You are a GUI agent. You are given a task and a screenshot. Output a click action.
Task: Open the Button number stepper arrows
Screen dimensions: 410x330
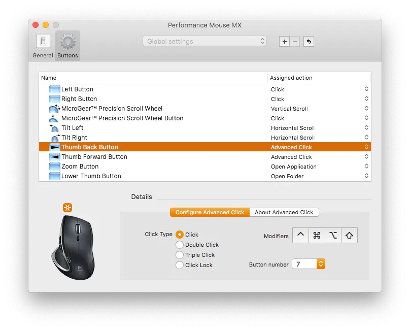tap(321, 264)
